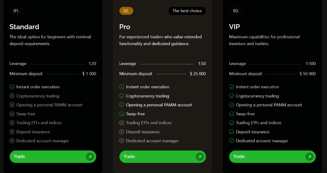The image size is (327, 173).
Task: Click VIP plan's Dedicated account manager check icon
Action: coord(231,141)
